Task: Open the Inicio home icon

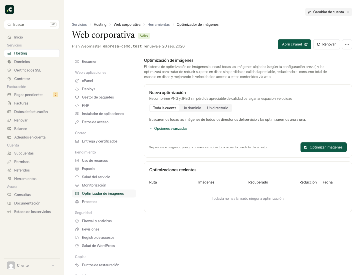Action: [9, 37]
